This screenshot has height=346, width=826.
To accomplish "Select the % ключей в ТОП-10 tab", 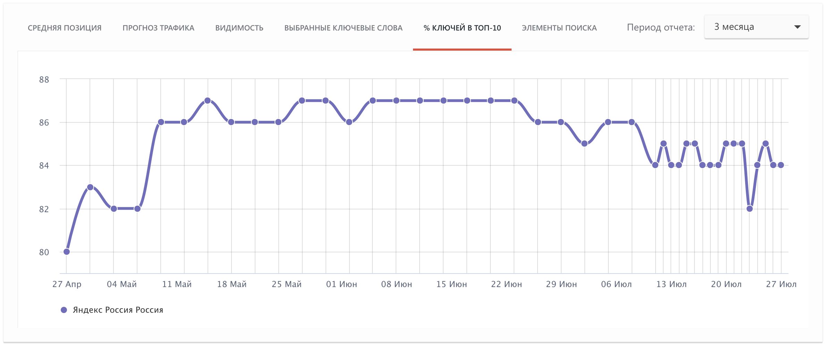I will pyautogui.click(x=462, y=28).
